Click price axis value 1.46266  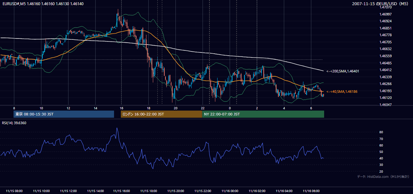[x=385, y=84]
